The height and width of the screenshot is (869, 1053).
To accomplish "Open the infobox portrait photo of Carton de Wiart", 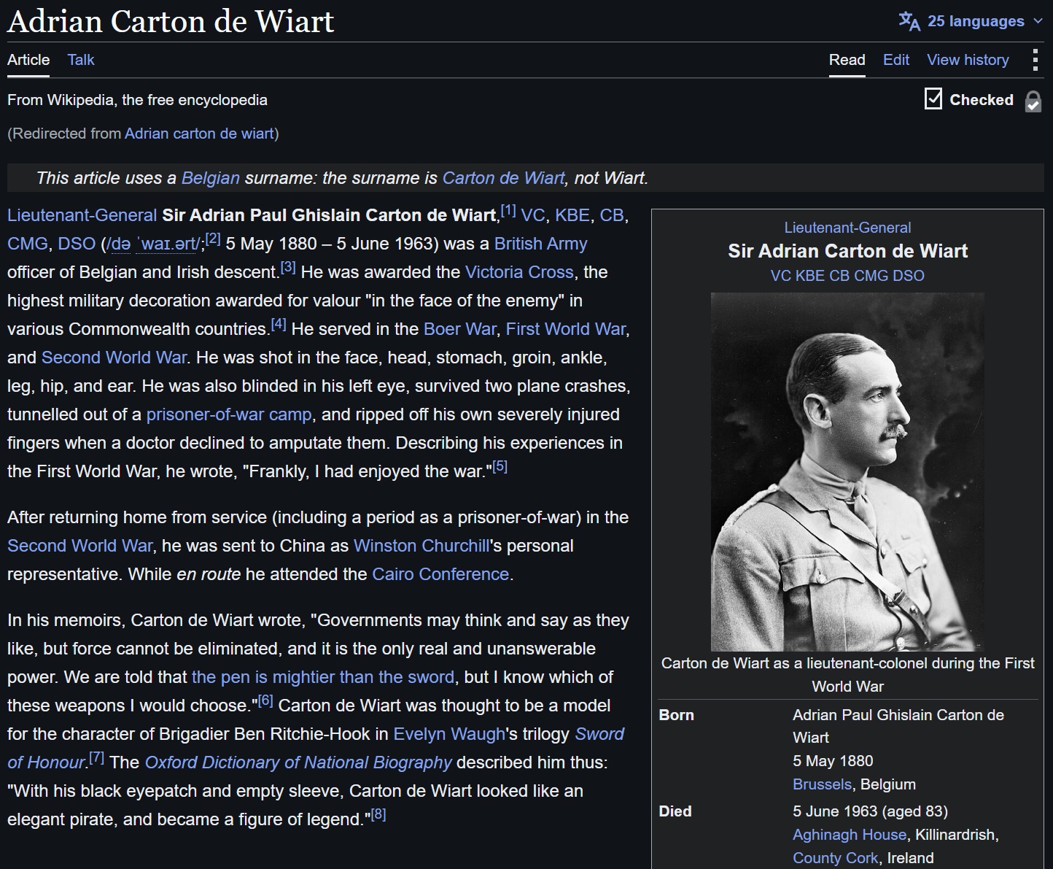I will point(847,471).
